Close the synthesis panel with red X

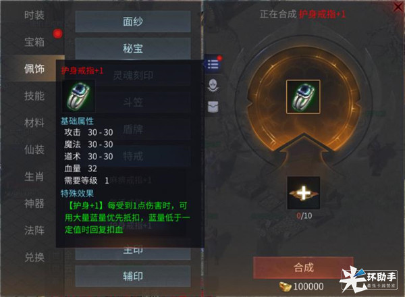(399, 7)
